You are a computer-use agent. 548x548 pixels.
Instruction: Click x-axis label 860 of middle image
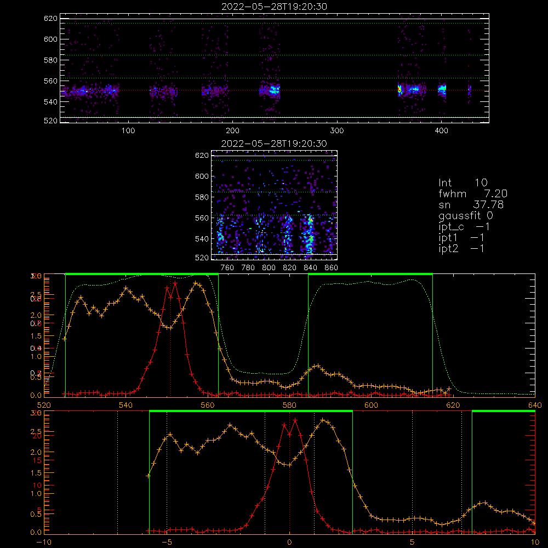(x=332, y=268)
